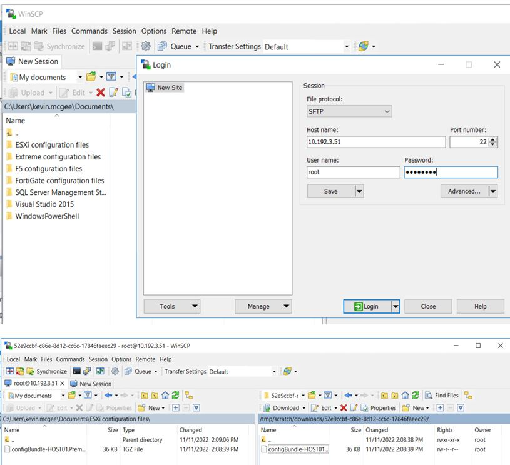Click the Password field

pos(451,172)
